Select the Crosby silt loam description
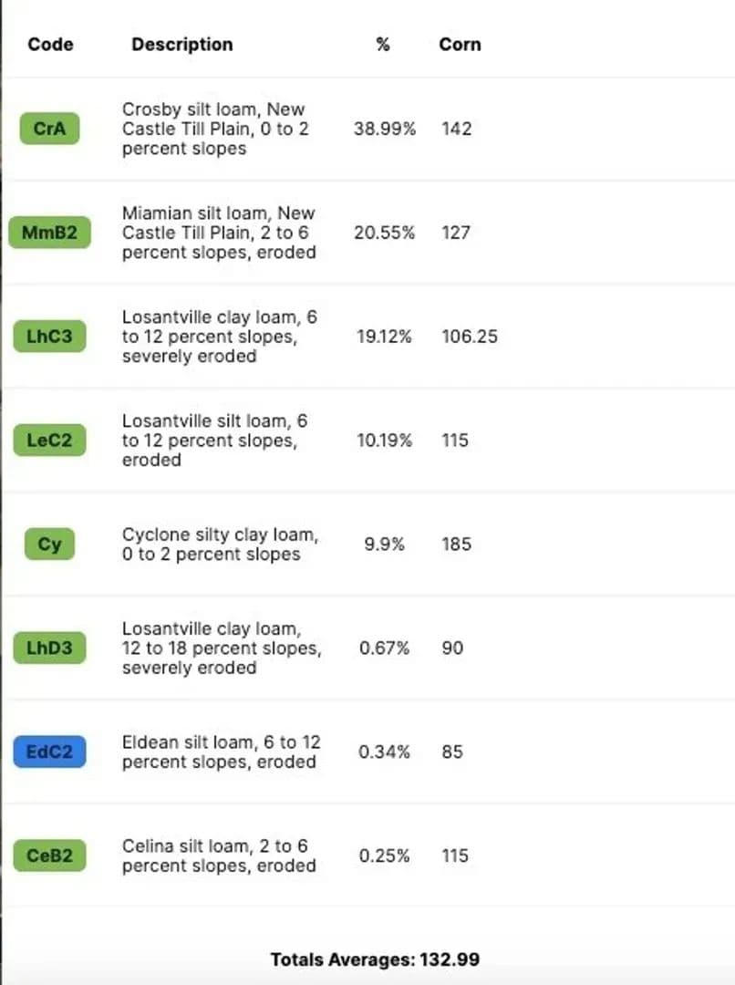The height and width of the screenshot is (985, 735). pos(215,129)
